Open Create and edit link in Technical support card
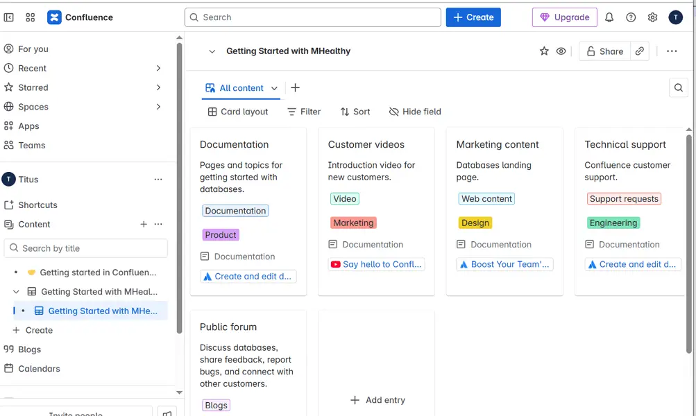696x416 pixels. (633, 264)
